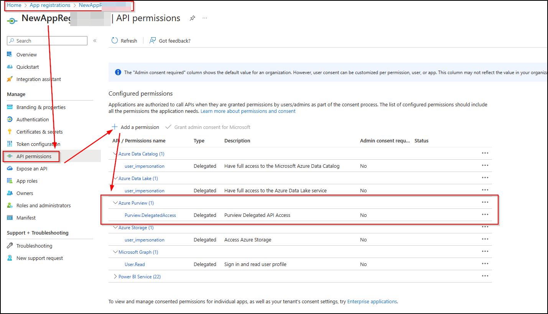
Task: Open the more options ellipsis beside page title
Action: (205, 18)
